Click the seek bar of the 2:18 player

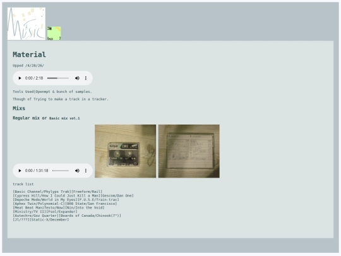(x=58, y=78)
